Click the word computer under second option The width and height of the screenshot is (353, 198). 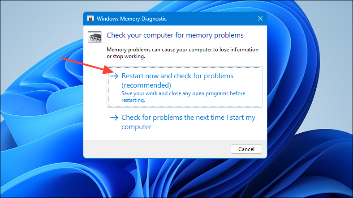pos(137,127)
